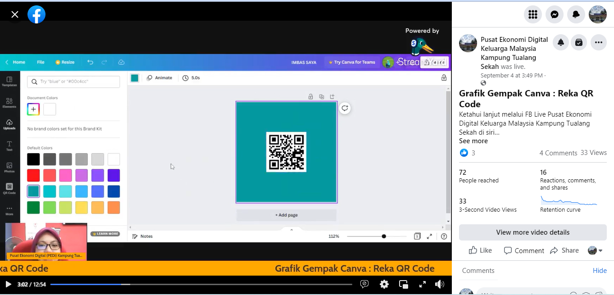Open the More sidebar options
The image size is (614, 295).
point(9,210)
